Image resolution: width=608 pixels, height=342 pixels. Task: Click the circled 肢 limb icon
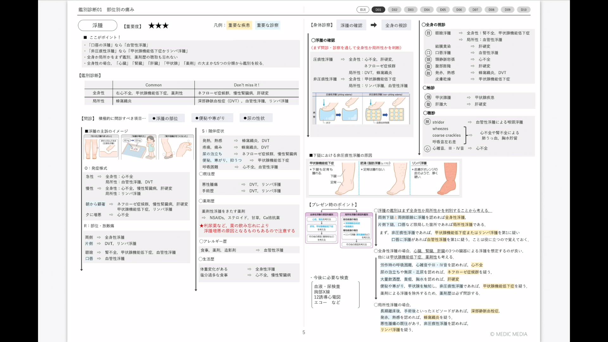click(428, 73)
